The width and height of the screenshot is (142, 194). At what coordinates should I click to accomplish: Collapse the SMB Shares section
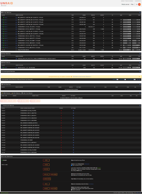point(140,93)
